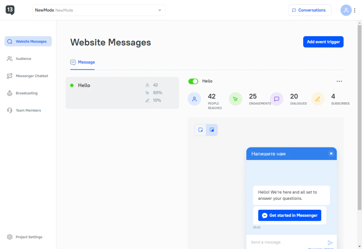
Task: Click the purple Dialogues chat icon
Action: 277,99
